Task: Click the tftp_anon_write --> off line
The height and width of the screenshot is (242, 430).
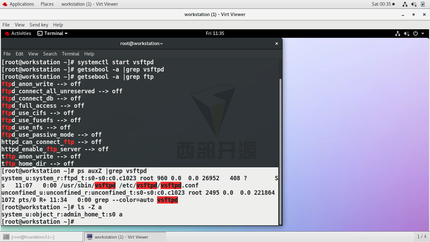Action: (x=41, y=156)
